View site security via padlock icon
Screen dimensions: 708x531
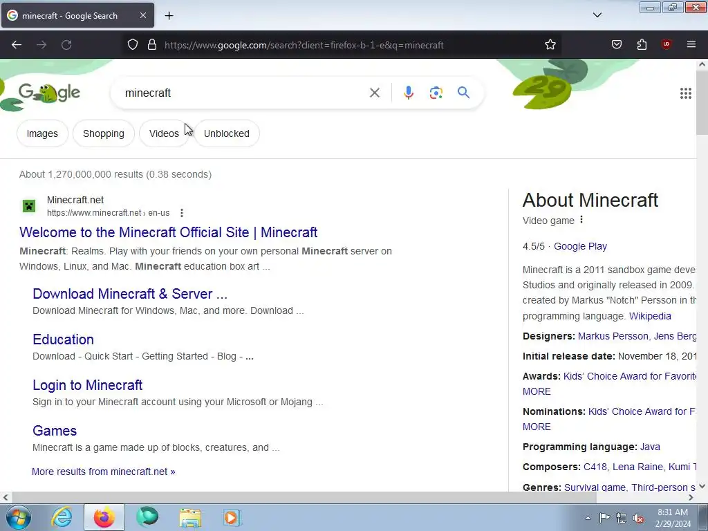coord(152,45)
